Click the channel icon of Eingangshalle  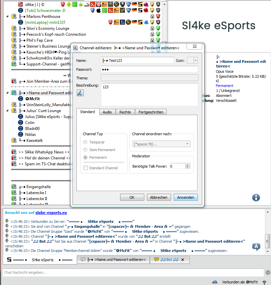(14, 187)
